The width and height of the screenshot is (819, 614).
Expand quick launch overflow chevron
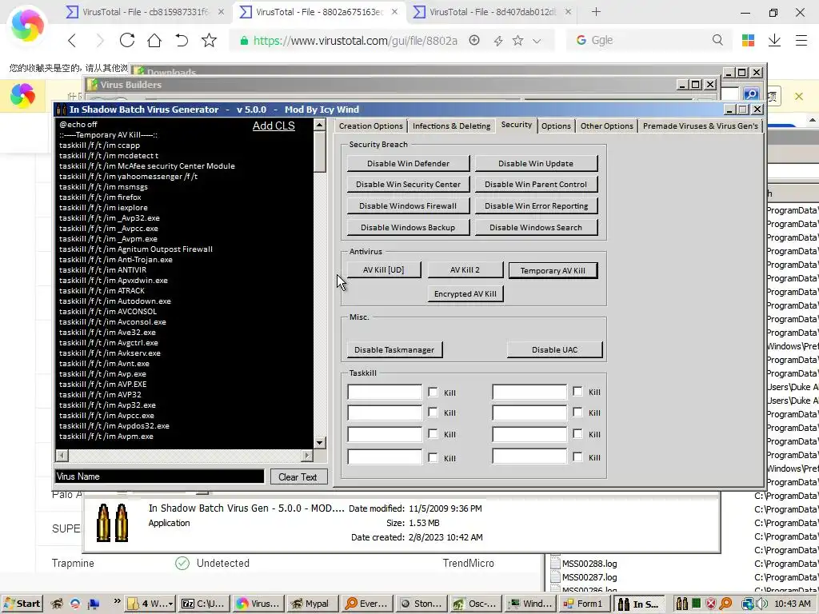tap(117, 601)
